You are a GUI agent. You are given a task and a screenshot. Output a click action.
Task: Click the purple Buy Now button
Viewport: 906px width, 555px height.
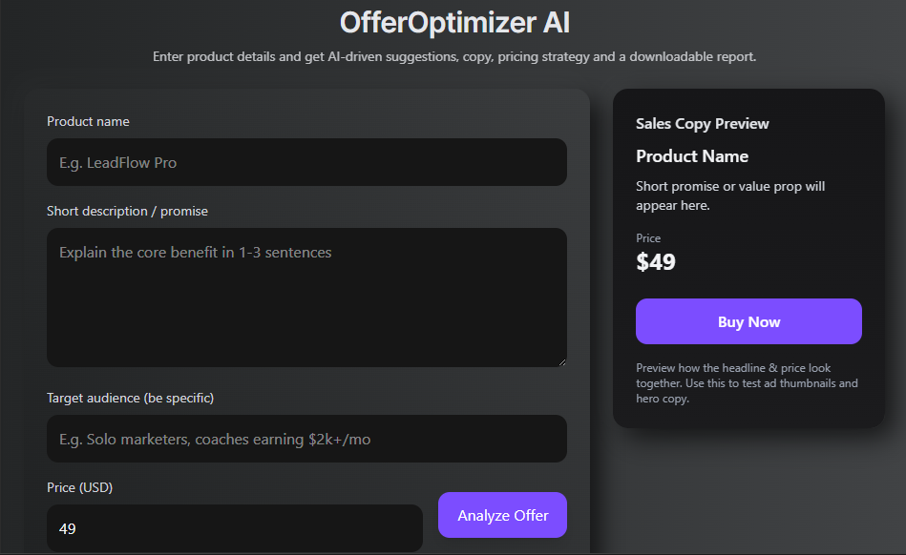[748, 321]
